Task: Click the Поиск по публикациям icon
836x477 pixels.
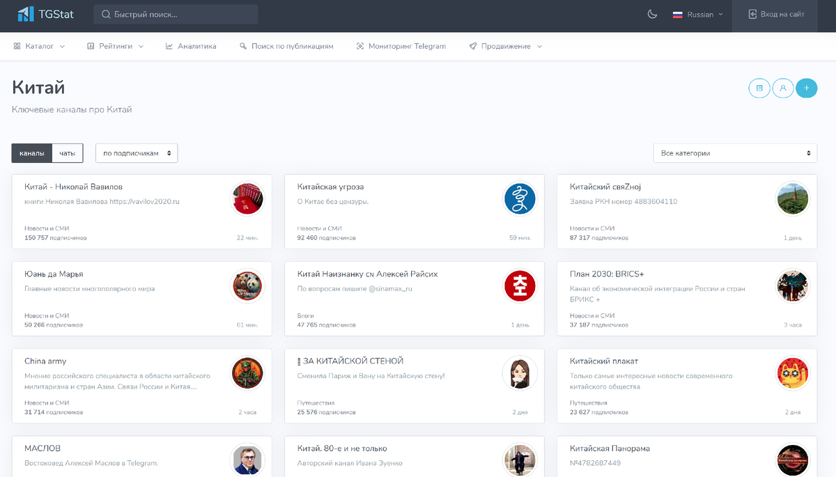Action: (x=243, y=46)
